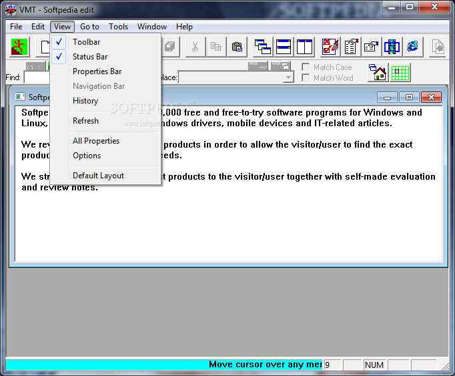Minimize the inner Softpedia document window
This screenshot has height=376, width=455.
pos(387,98)
